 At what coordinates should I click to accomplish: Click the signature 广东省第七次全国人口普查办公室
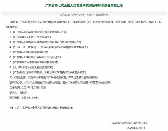click(129, 123)
